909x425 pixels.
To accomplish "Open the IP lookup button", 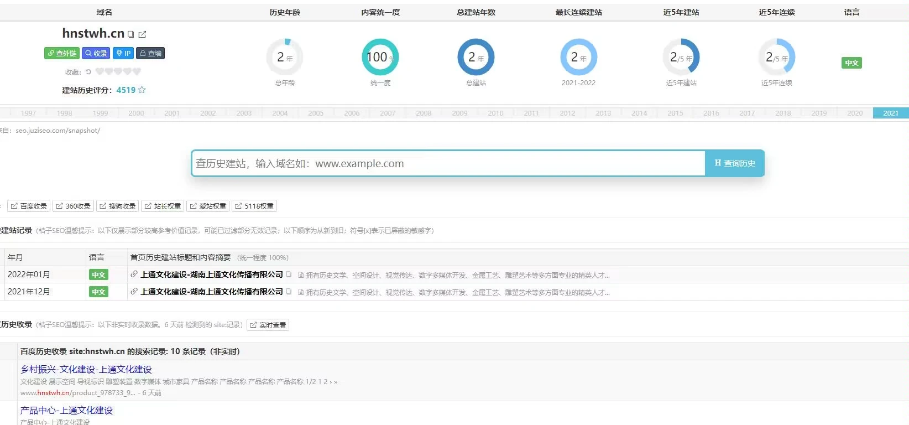I will (123, 53).
